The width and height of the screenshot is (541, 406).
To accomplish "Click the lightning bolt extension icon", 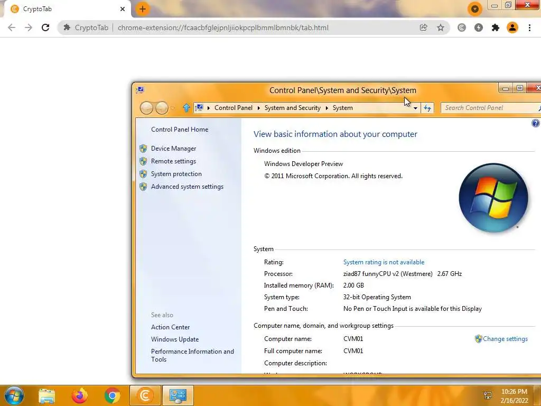I will coord(479,27).
